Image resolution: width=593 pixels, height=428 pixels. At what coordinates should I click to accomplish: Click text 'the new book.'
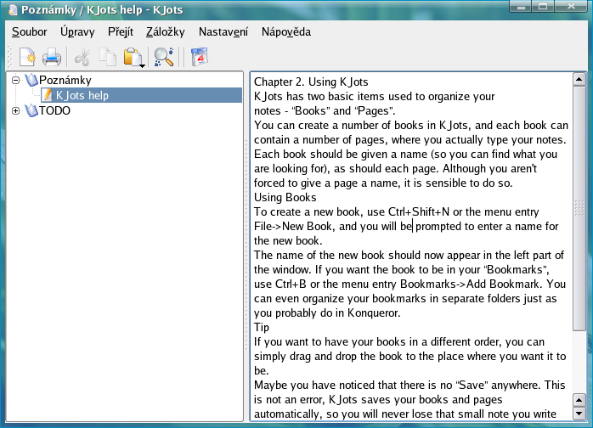(x=288, y=240)
